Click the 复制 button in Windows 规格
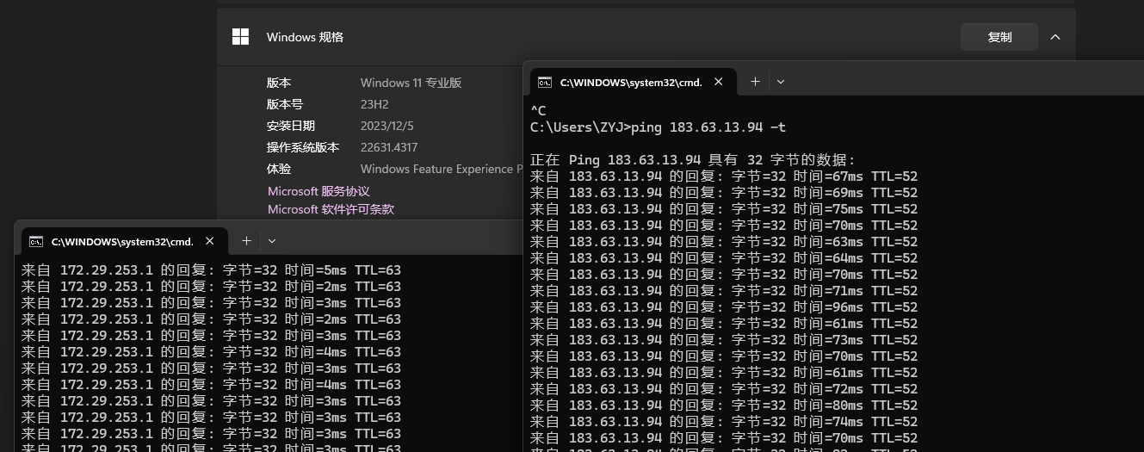The height and width of the screenshot is (452, 1144). pyautogui.click(x=999, y=37)
